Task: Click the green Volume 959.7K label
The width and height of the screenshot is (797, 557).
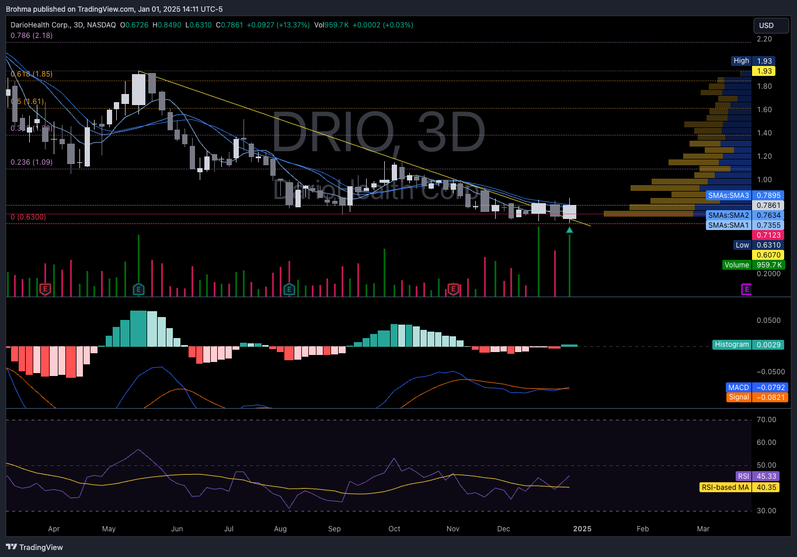Action: [754, 265]
